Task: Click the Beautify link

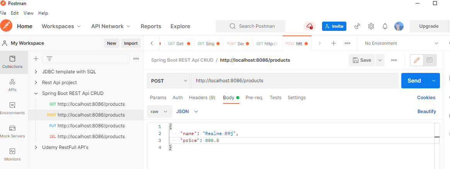Action: point(427,112)
